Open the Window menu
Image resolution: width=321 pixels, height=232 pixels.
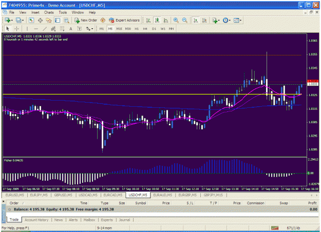pos(78,12)
